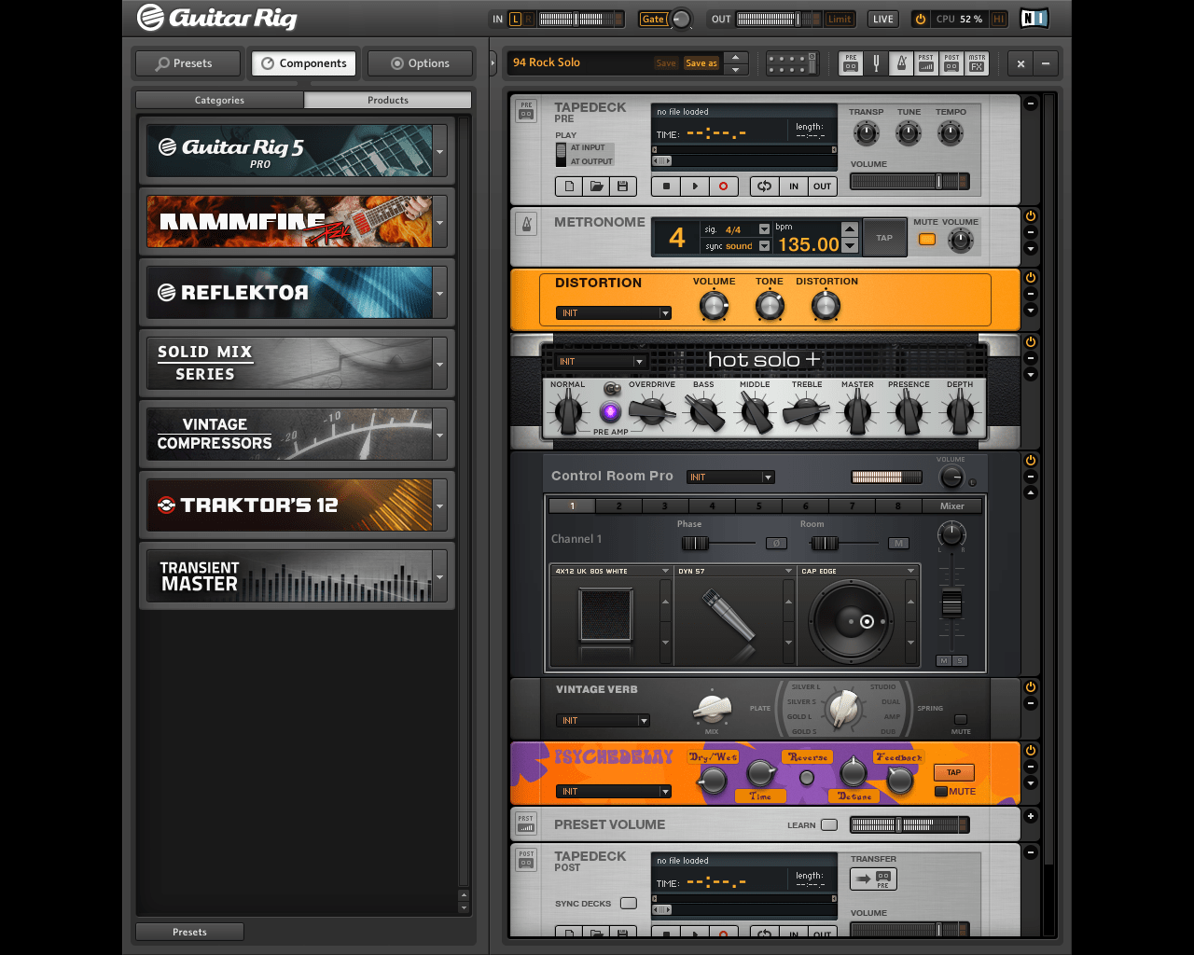Toggle the Metronome Mute button
This screenshot has width=1194, height=955.
pyautogui.click(x=927, y=240)
